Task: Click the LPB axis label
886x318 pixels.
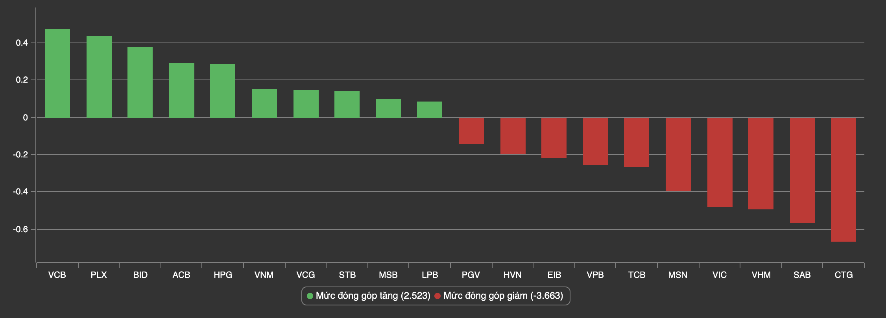Action: coord(430,275)
